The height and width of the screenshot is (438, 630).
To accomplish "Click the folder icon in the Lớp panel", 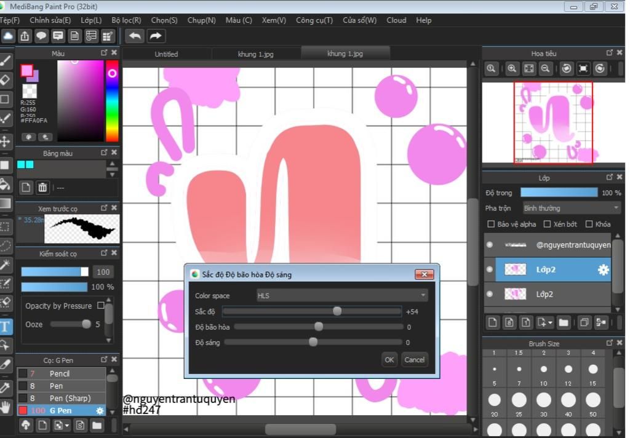I will pos(564,322).
